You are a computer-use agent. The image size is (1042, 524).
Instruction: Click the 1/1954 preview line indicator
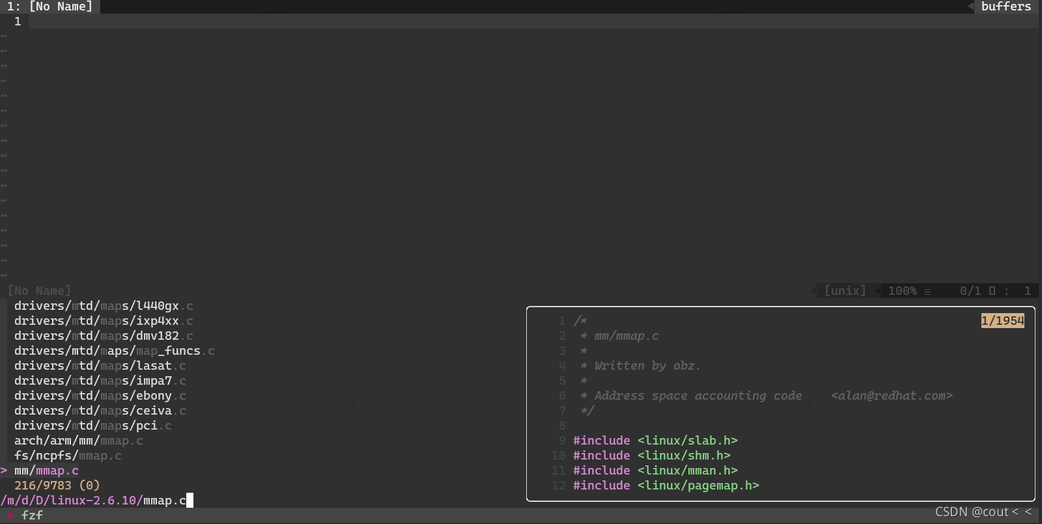(1003, 321)
